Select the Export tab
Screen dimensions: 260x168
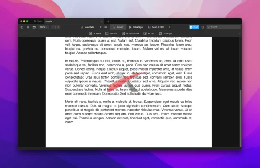click(x=118, y=27)
